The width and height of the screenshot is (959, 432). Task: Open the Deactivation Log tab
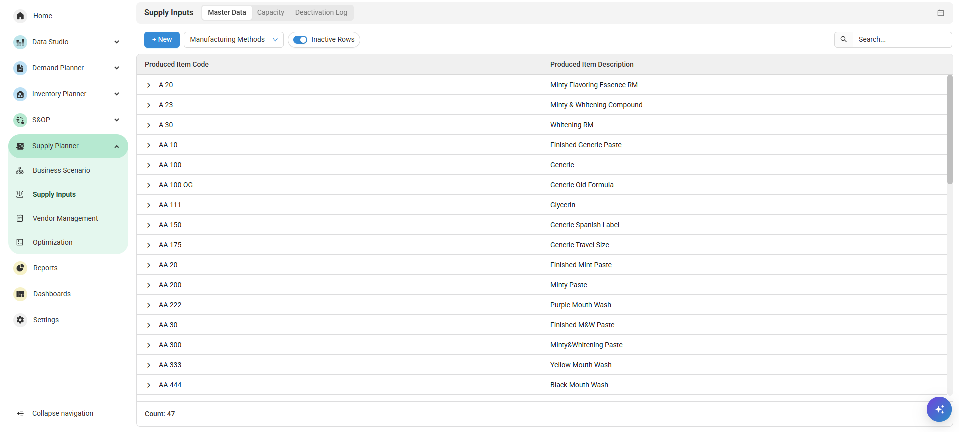pos(321,13)
